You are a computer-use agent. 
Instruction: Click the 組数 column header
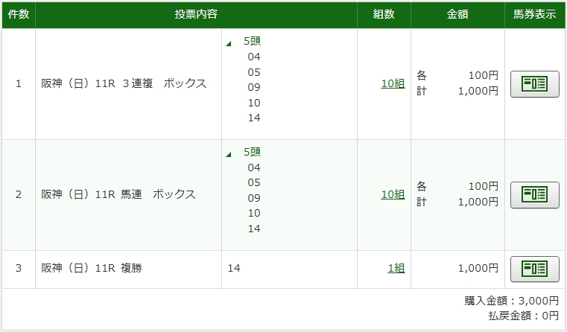point(384,15)
